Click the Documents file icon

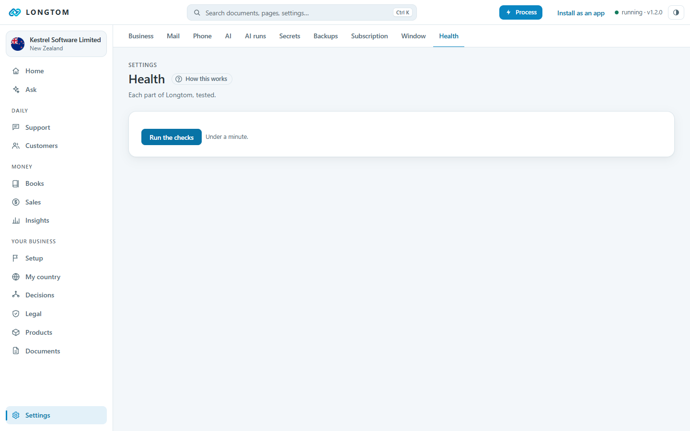pos(16,351)
